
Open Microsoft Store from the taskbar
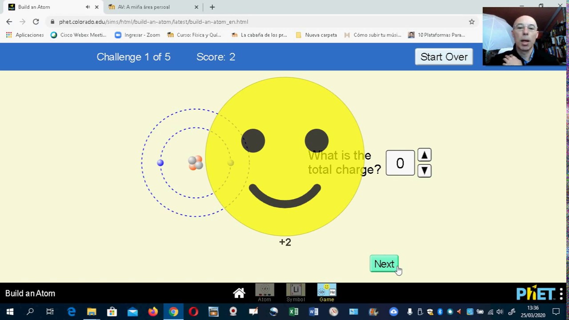point(112,312)
